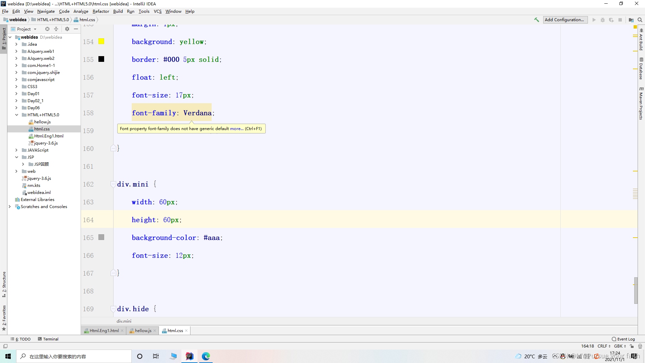The width and height of the screenshot is (645, 363).
Task: Click the Collapse All icon in Project panel
Action: click(x=56, y=29)
